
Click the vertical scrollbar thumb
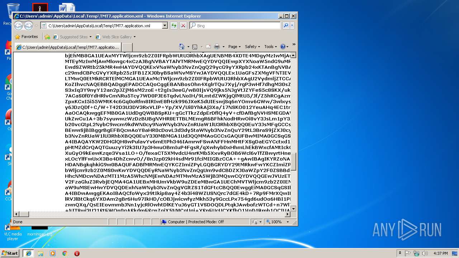tap(293, 162)
